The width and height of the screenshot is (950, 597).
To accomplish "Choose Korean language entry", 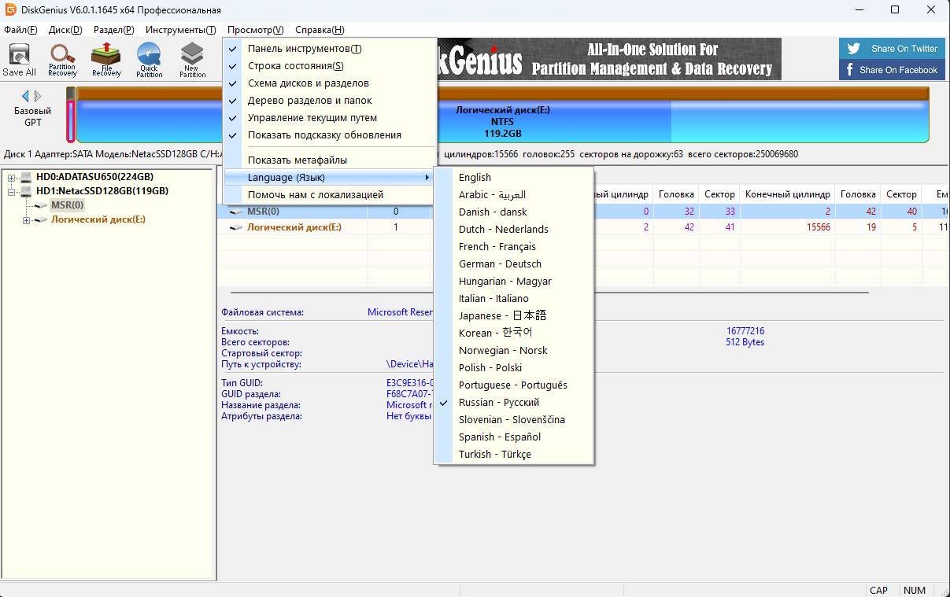I will click(514, 334).
